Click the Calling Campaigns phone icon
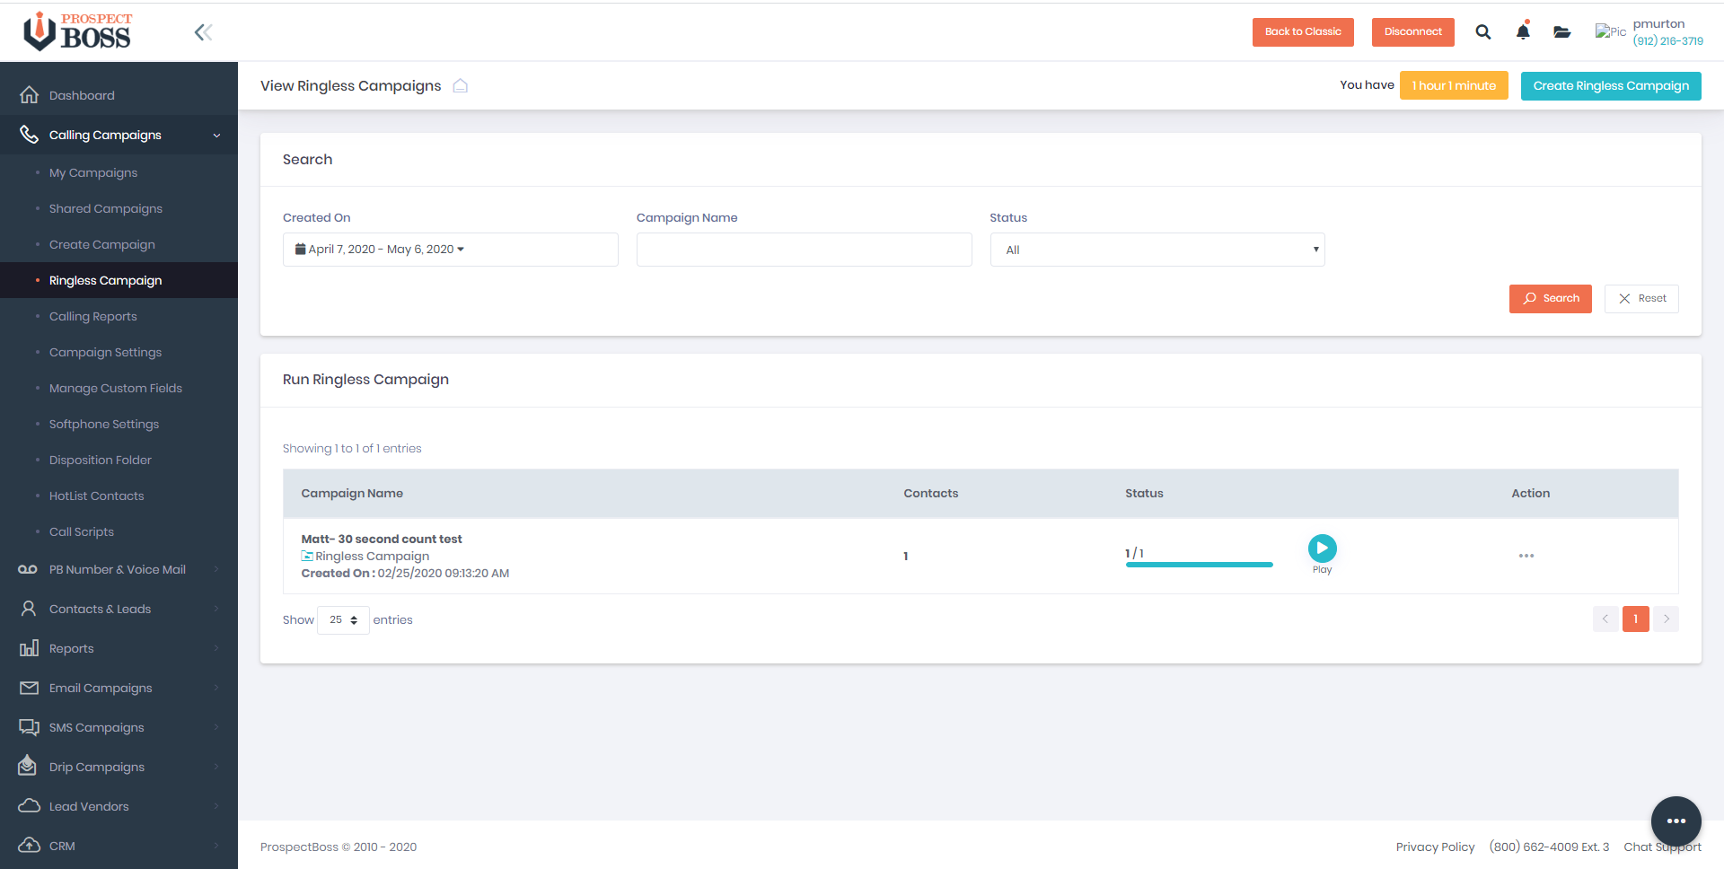This screenshot has height=869, width=1724. coord(29,135)
